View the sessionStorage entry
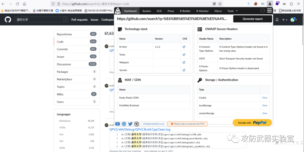This screenshot has width=304, height=152. (x=265, y=113)
